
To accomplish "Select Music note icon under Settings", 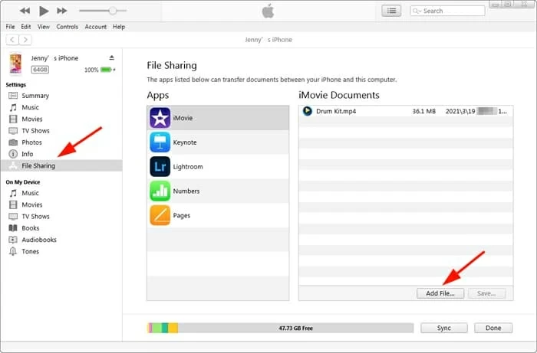I will (x=13, y=107).
